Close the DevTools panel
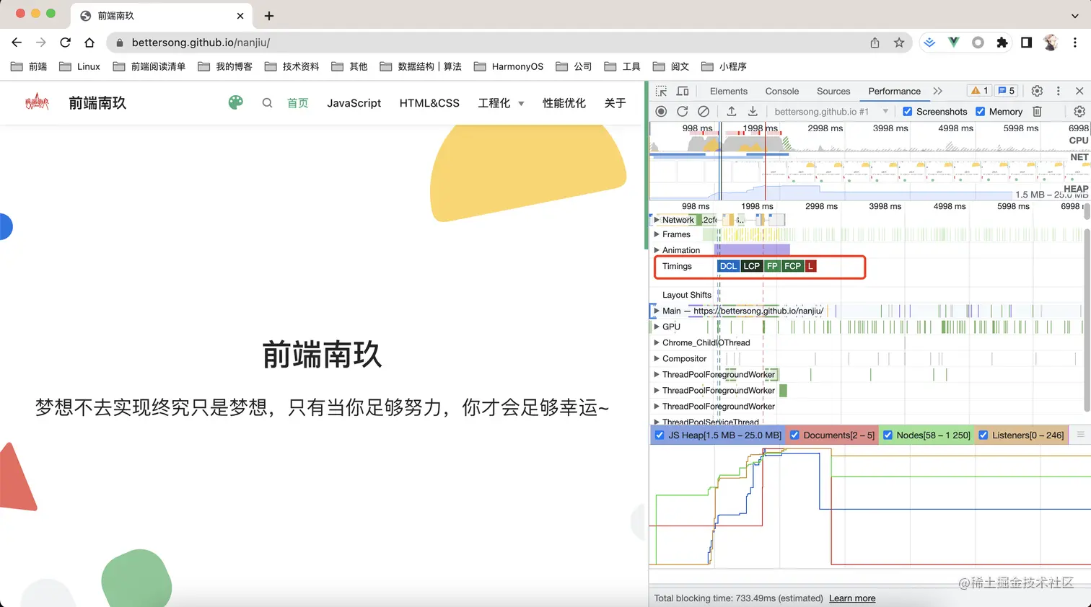This screenshot has width=1091, height=607. click(1079, 91)
